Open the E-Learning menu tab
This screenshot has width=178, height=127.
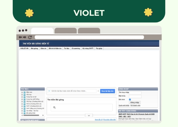[x=76, y=49]
